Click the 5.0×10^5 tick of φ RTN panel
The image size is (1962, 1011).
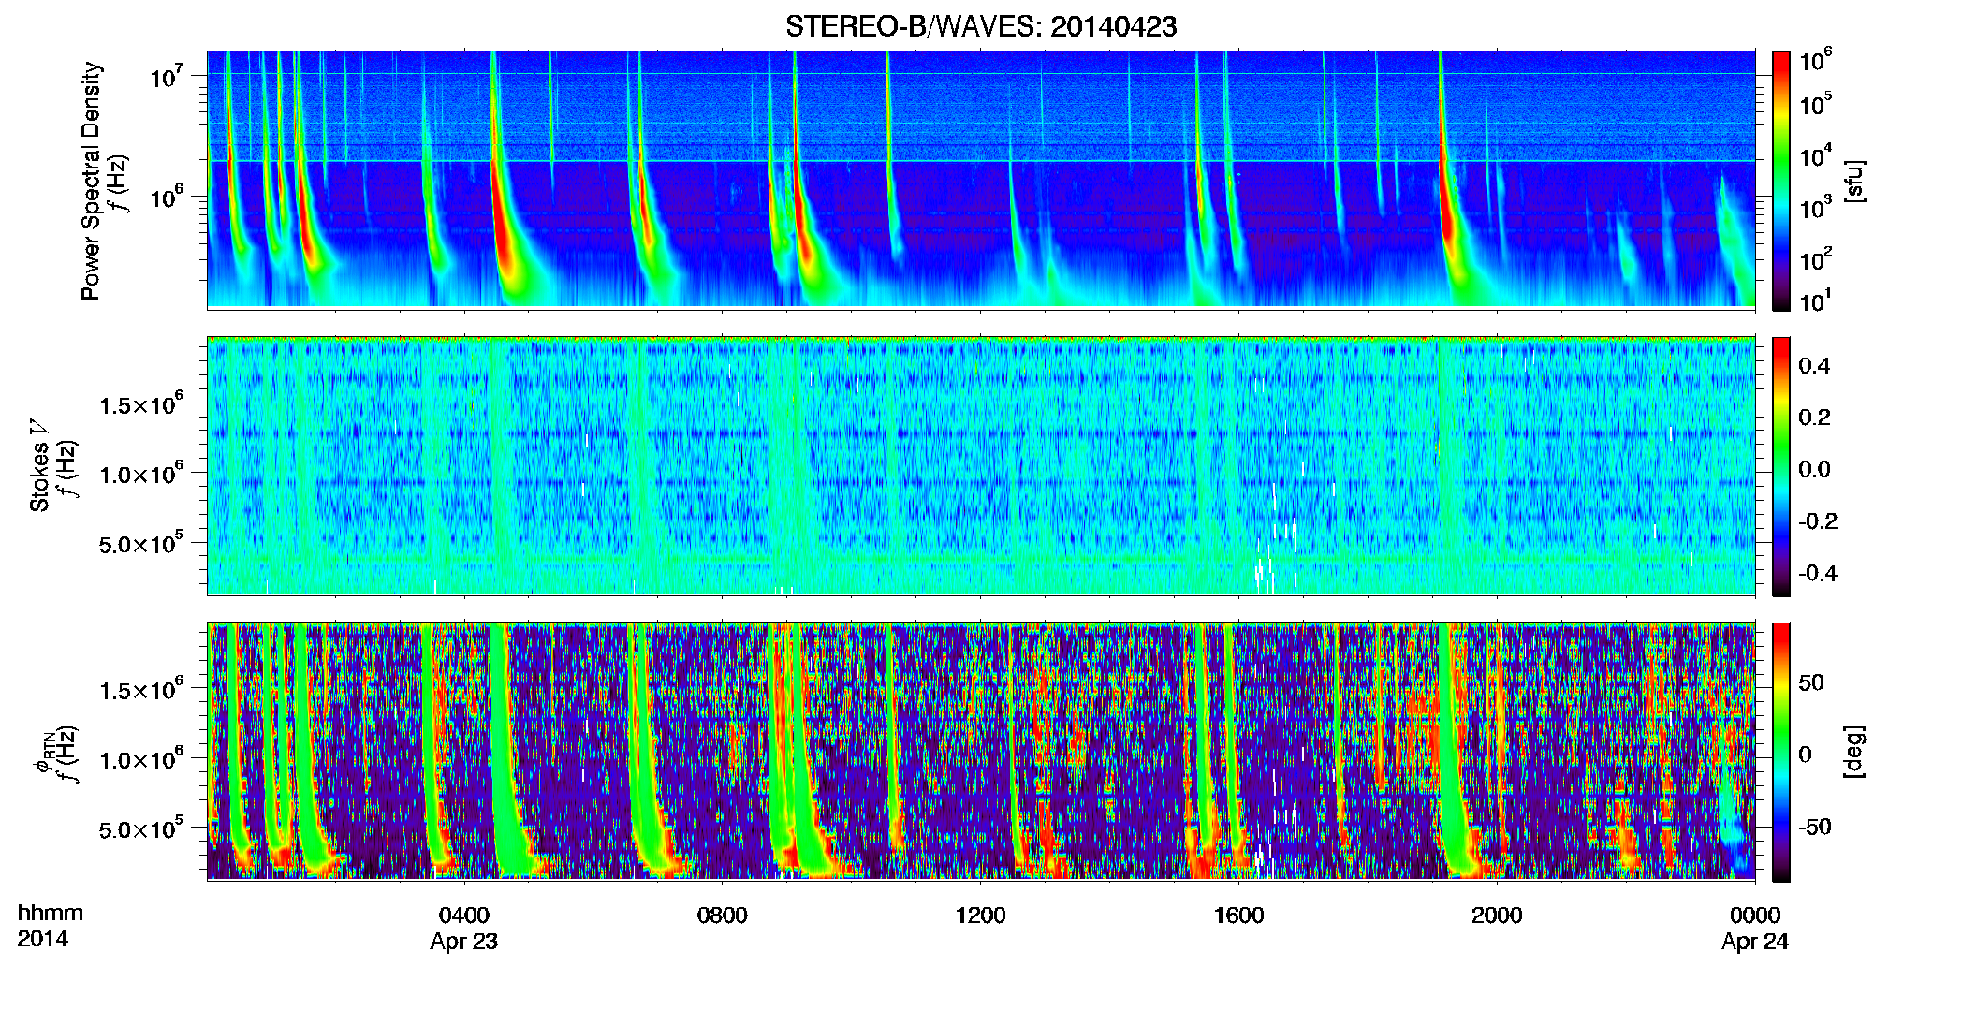tap(141, 828)
